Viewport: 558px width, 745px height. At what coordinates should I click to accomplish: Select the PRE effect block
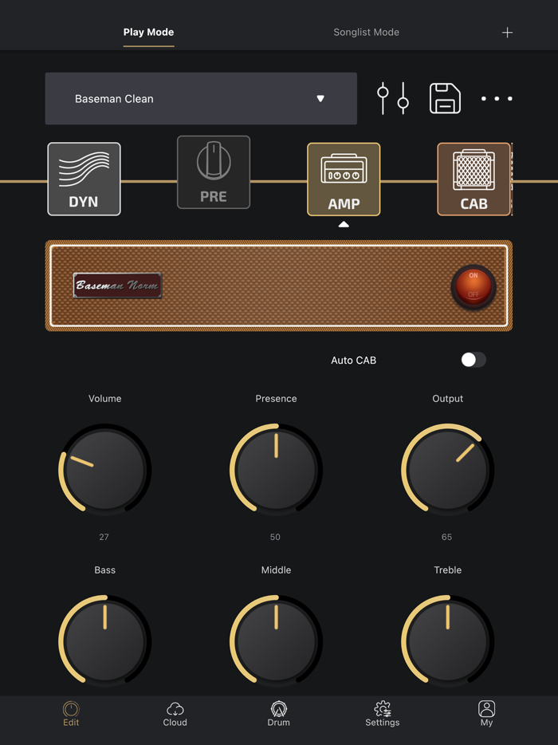pos(214,172)
